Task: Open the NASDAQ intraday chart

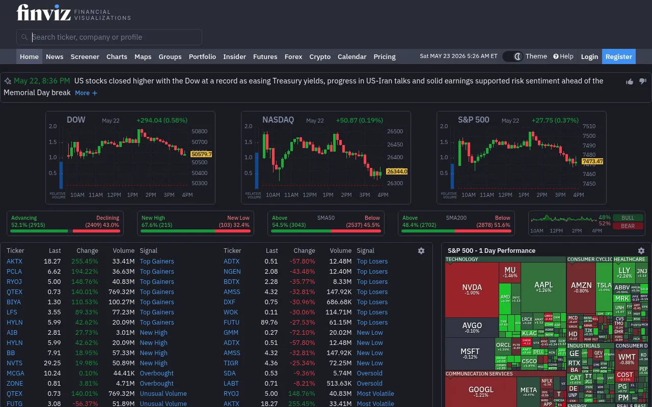Action: point(326,158)
